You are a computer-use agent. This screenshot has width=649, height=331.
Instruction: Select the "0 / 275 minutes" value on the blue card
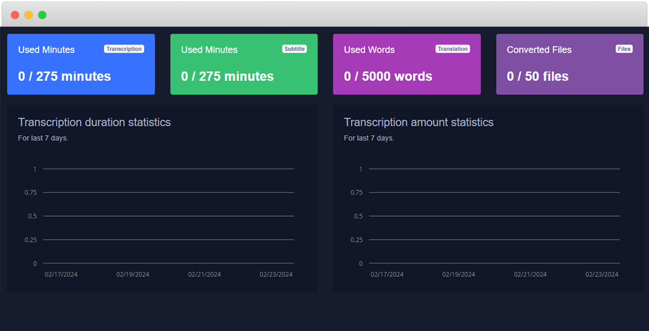(x=65, y=77)
